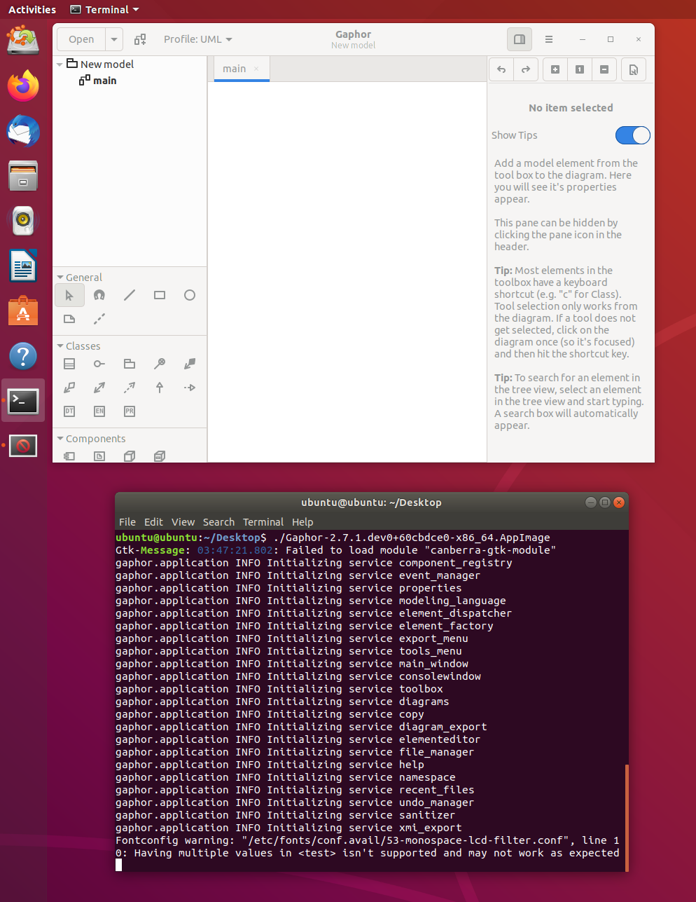Select the Comment tool

(69, 319)
